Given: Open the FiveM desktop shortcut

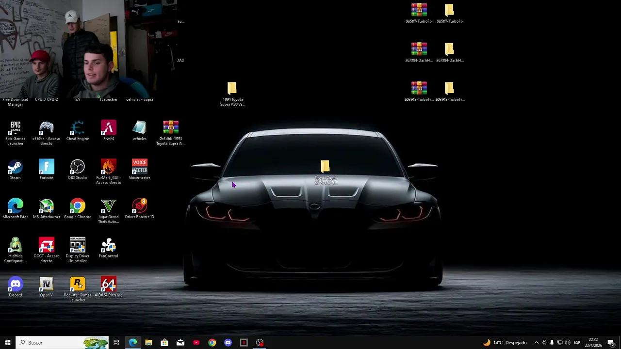Looking at the screenshot, I should [x=109, y=131].
